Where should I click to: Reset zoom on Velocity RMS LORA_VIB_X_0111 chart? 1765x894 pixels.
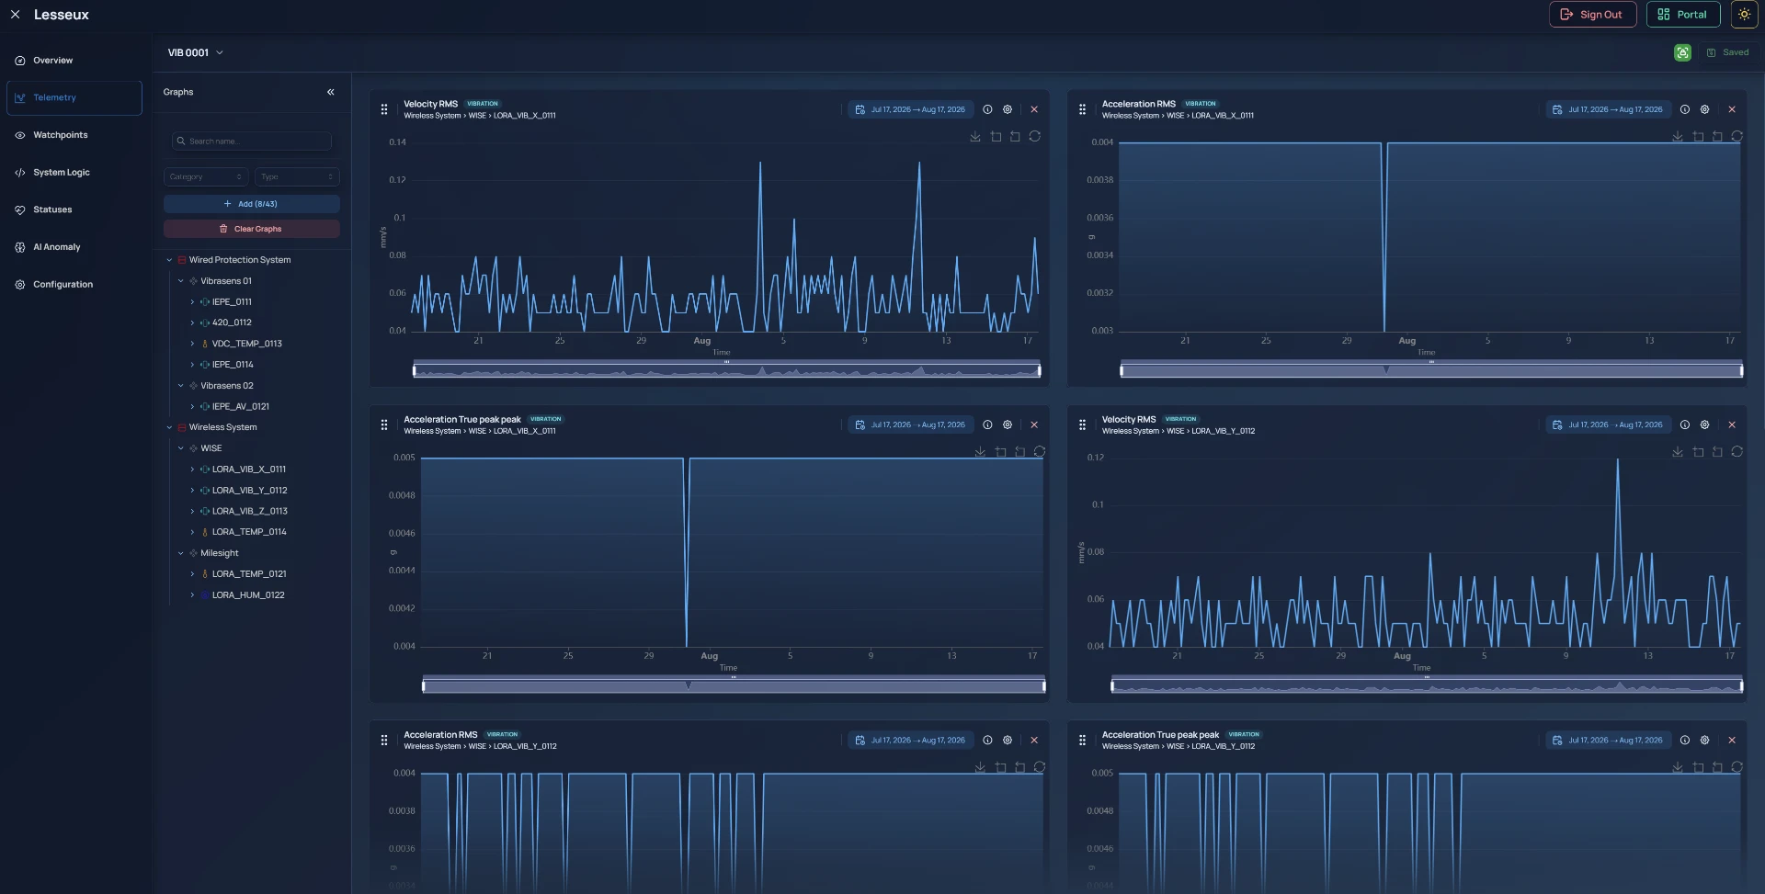pos(1015,136)
